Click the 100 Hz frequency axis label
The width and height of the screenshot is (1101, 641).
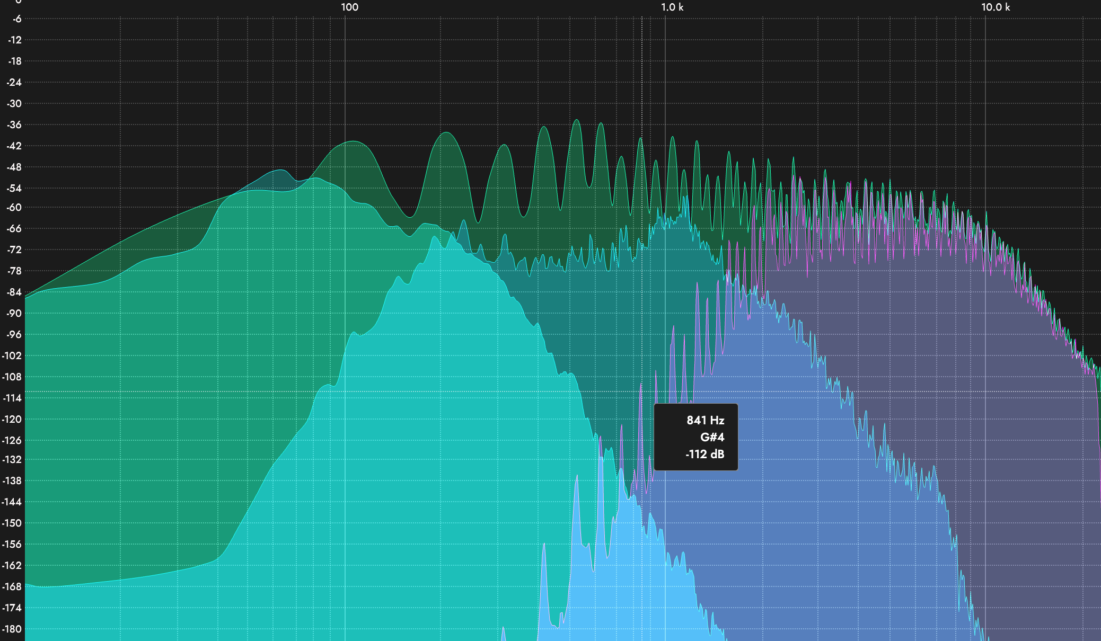349,7
